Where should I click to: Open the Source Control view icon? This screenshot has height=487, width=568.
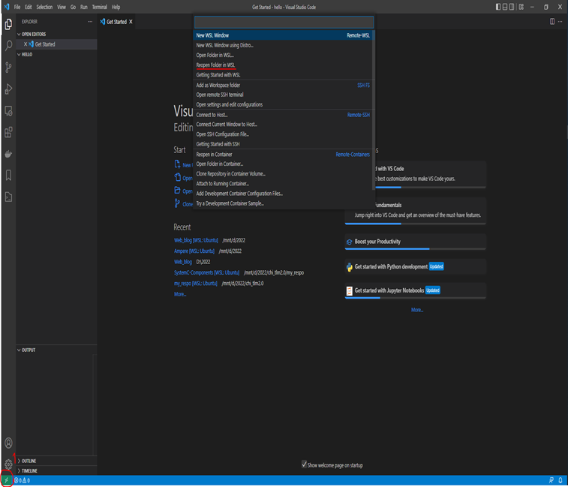8,68
